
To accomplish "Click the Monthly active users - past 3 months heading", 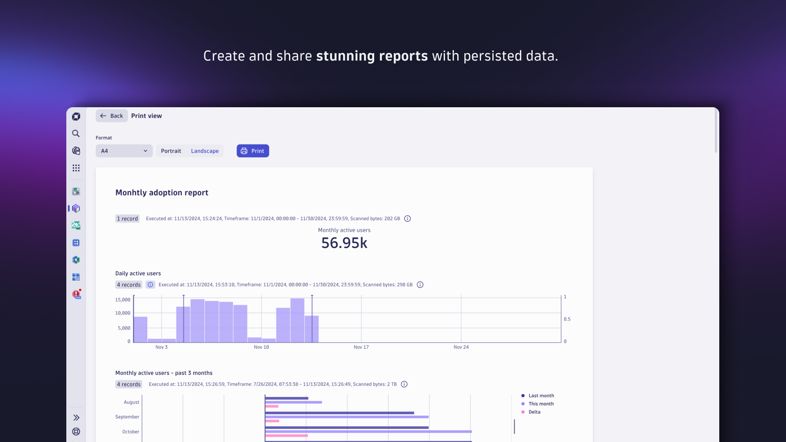I will (x=164, y=373).
